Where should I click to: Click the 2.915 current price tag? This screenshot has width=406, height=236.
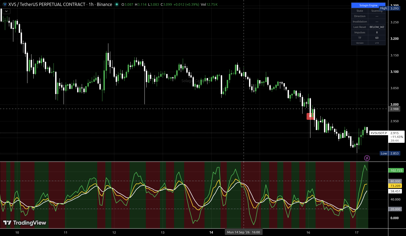click(395, 133)
